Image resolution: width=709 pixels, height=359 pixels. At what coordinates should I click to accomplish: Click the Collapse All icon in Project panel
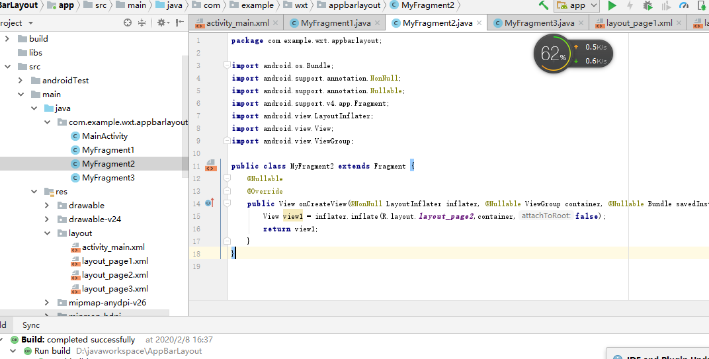142,22
